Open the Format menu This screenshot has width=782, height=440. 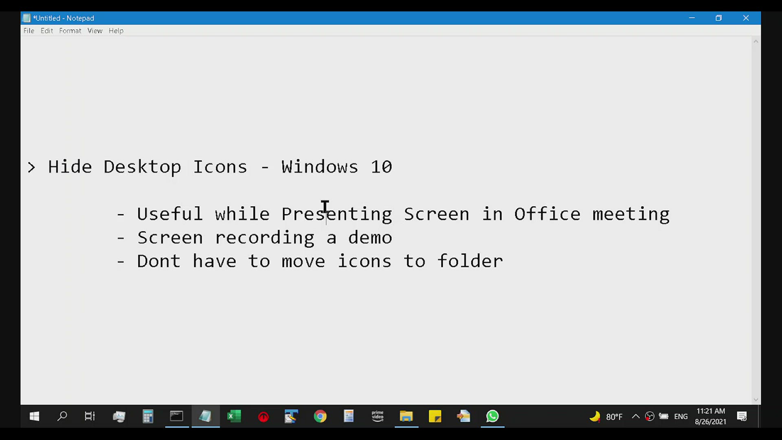[70, 31]
